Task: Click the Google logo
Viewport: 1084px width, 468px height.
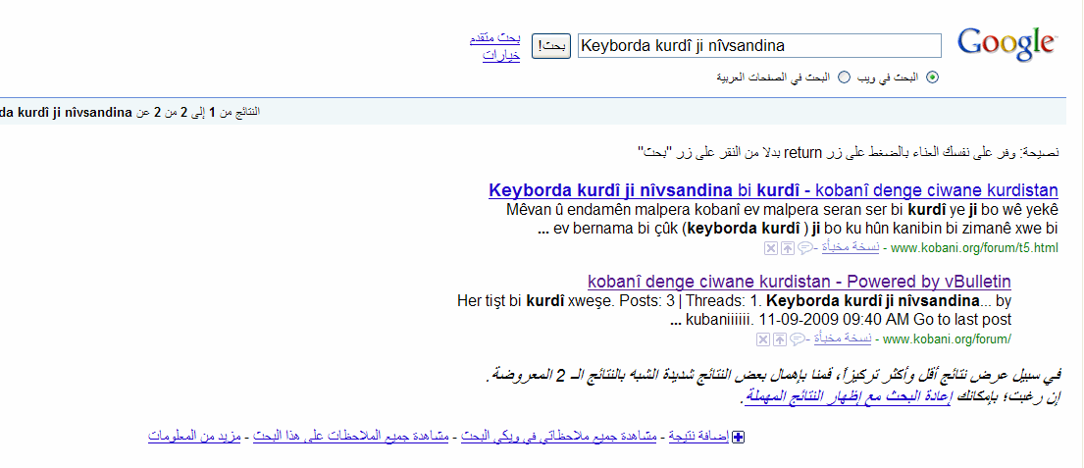Action: click(x=1007, y=44)
